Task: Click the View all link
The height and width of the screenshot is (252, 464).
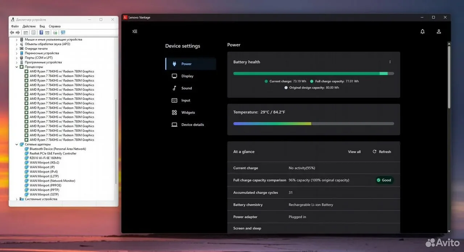Action: tap(354, 152)
